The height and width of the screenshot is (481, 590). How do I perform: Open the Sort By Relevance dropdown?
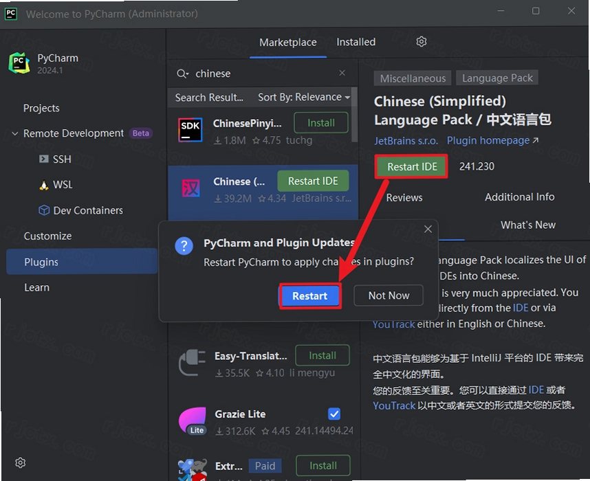coord(304,97)
